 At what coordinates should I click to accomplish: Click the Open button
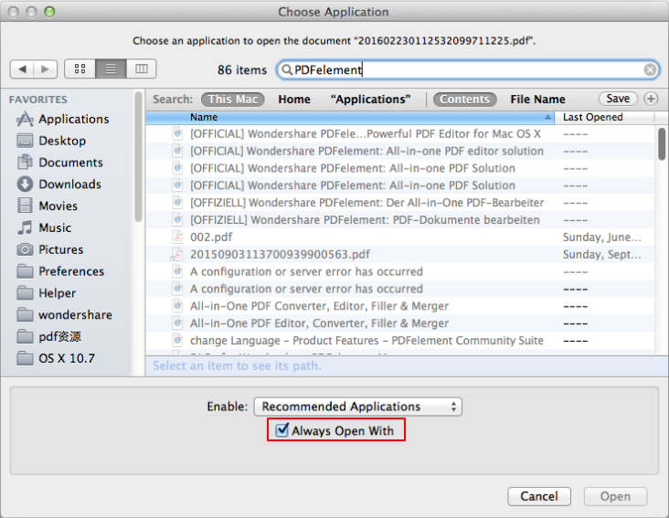[615, 496]
